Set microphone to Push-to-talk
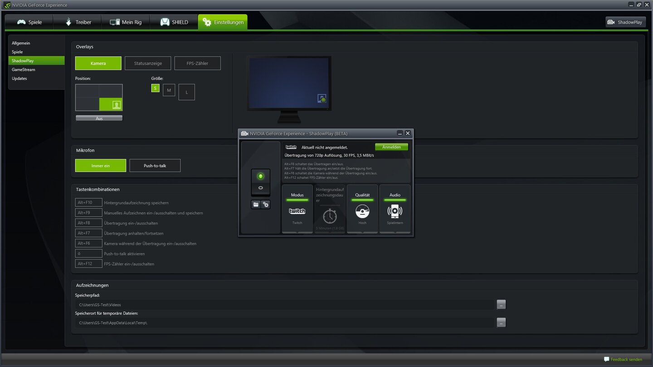 [155, 166]
